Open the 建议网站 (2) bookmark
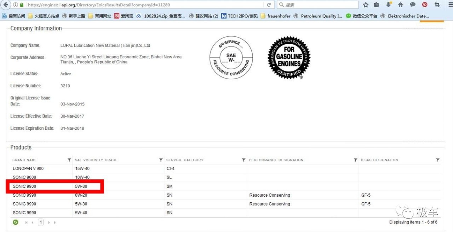The height and width of the screenshot is (232, 453). [203, 16]
